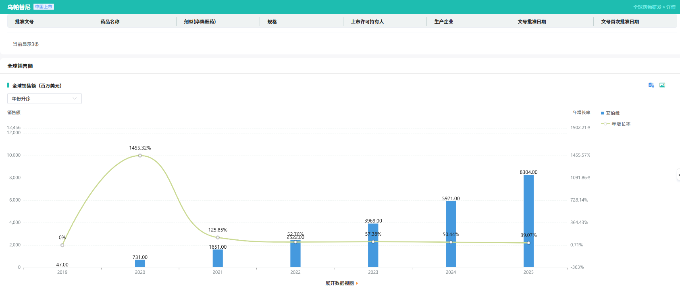Open the 年份升序 sort dropdown

pyautogui.click(x=44, y=99)
